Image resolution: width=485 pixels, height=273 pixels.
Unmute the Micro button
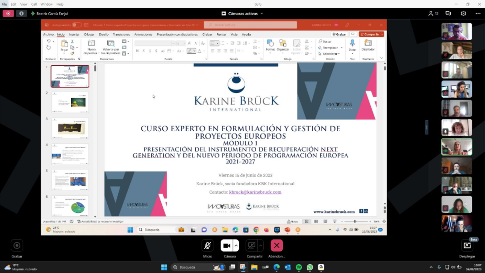(207, 245)
